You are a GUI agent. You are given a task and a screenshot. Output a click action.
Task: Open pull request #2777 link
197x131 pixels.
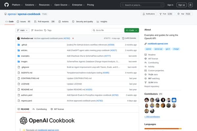(x=107, y=56)
